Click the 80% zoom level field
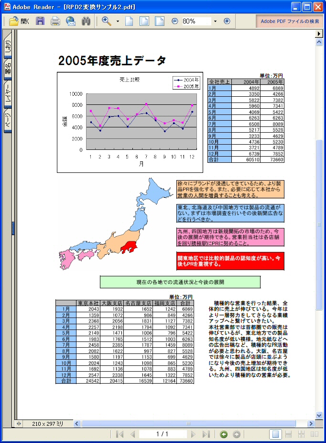The height and width of the screenshot is (443, 326). [x=196, y=21]
